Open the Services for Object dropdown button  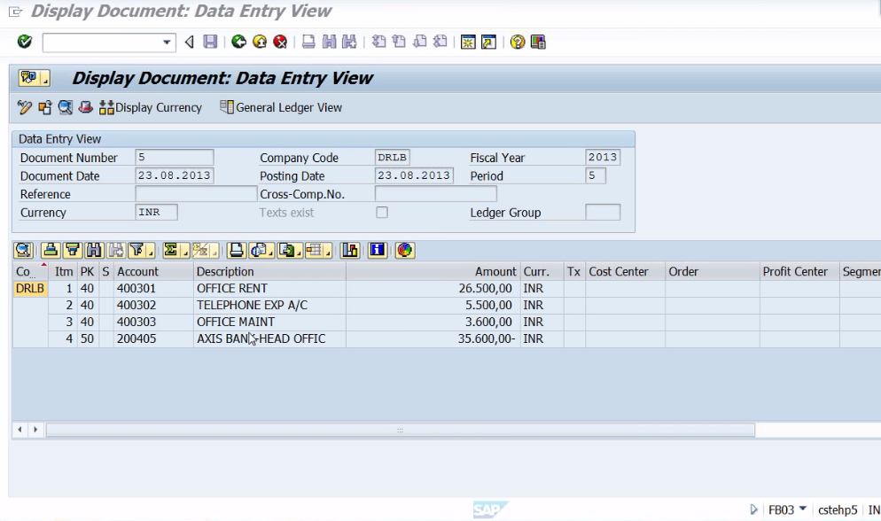[34, 78]
